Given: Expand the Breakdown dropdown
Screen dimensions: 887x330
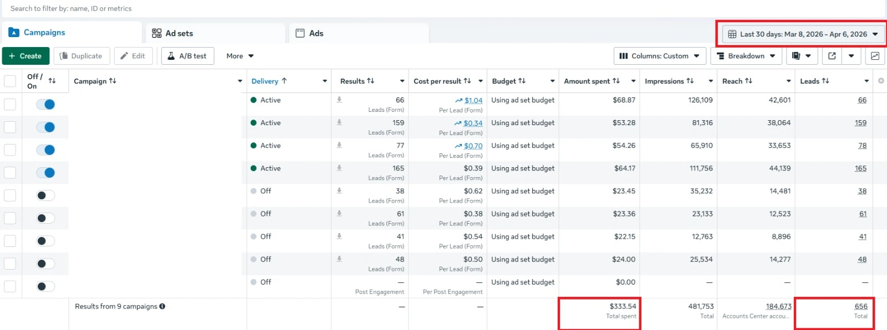Looking at the screenshot, I should click(746, 56).
